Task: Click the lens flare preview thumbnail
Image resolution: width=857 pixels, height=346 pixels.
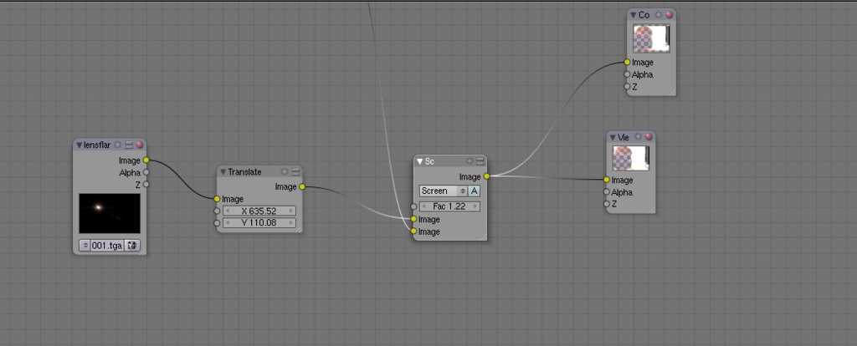Action: [x=110, y=213]
